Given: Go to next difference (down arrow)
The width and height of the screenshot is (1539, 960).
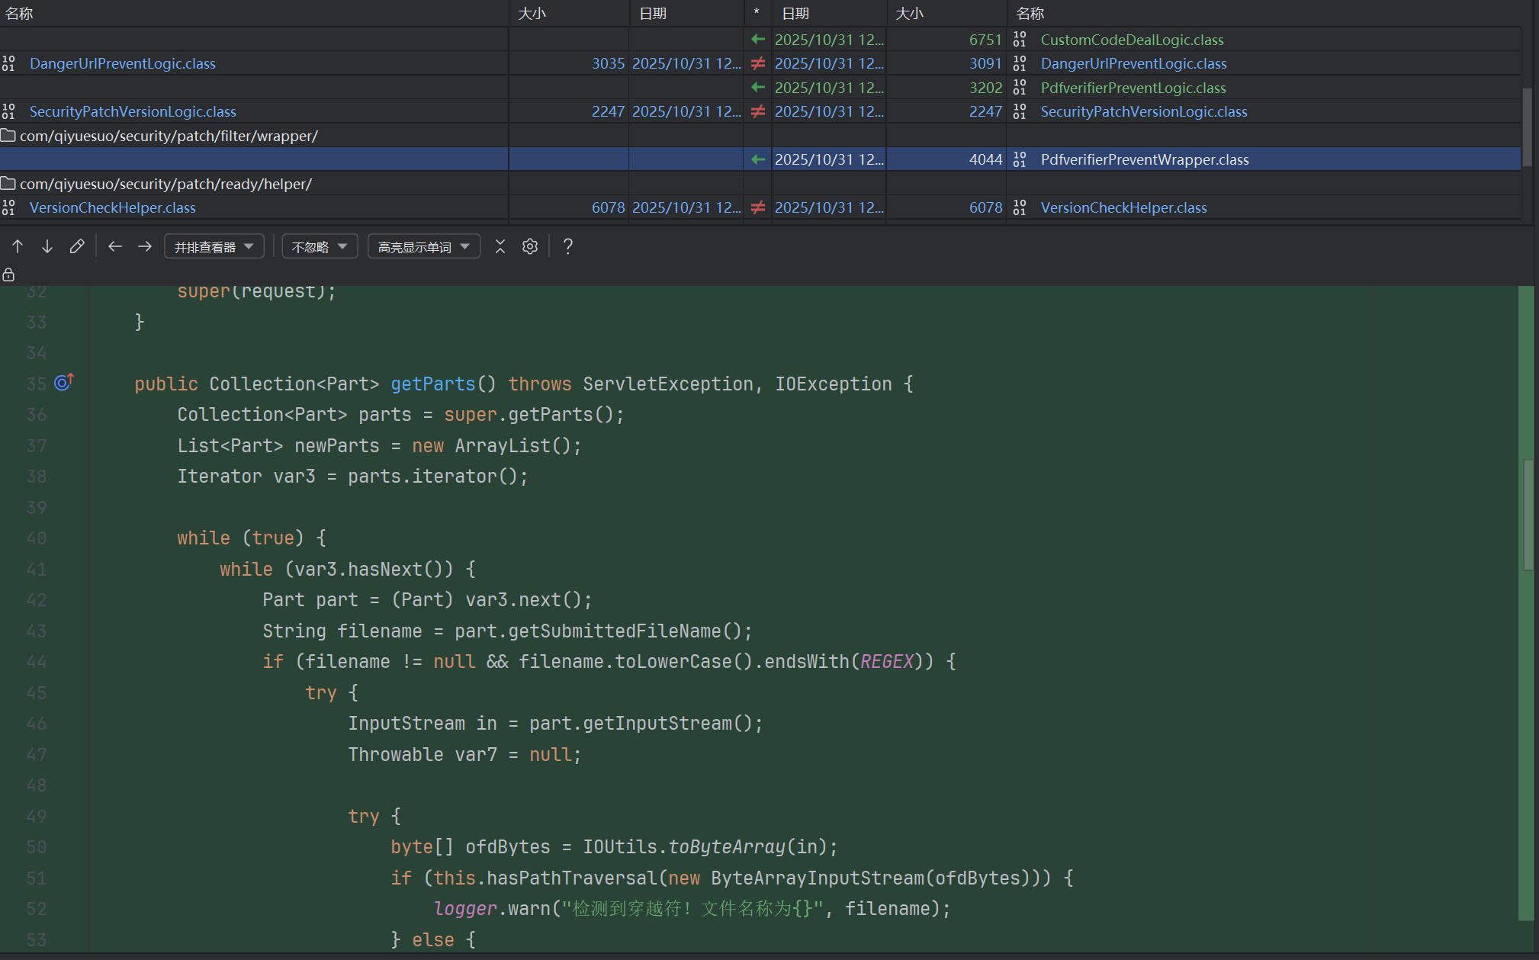Looking at the screenshot, I should [x=47, y=246].
